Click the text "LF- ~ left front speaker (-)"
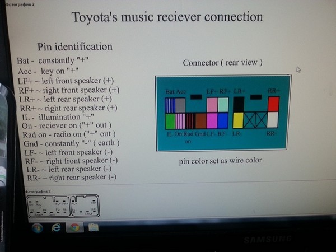 (x=68, y=152)
